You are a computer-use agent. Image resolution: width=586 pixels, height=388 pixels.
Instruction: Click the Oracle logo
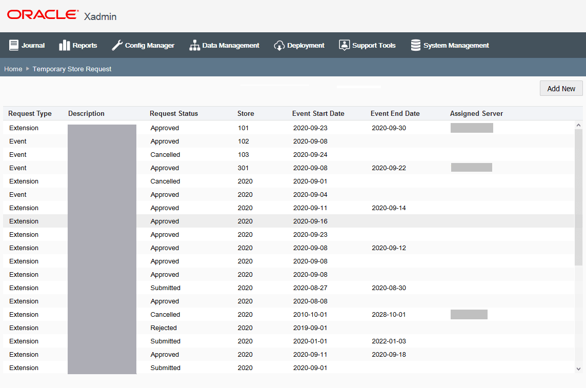43,14
